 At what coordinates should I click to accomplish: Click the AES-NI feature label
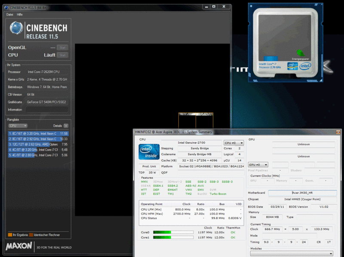coord(190,186)
